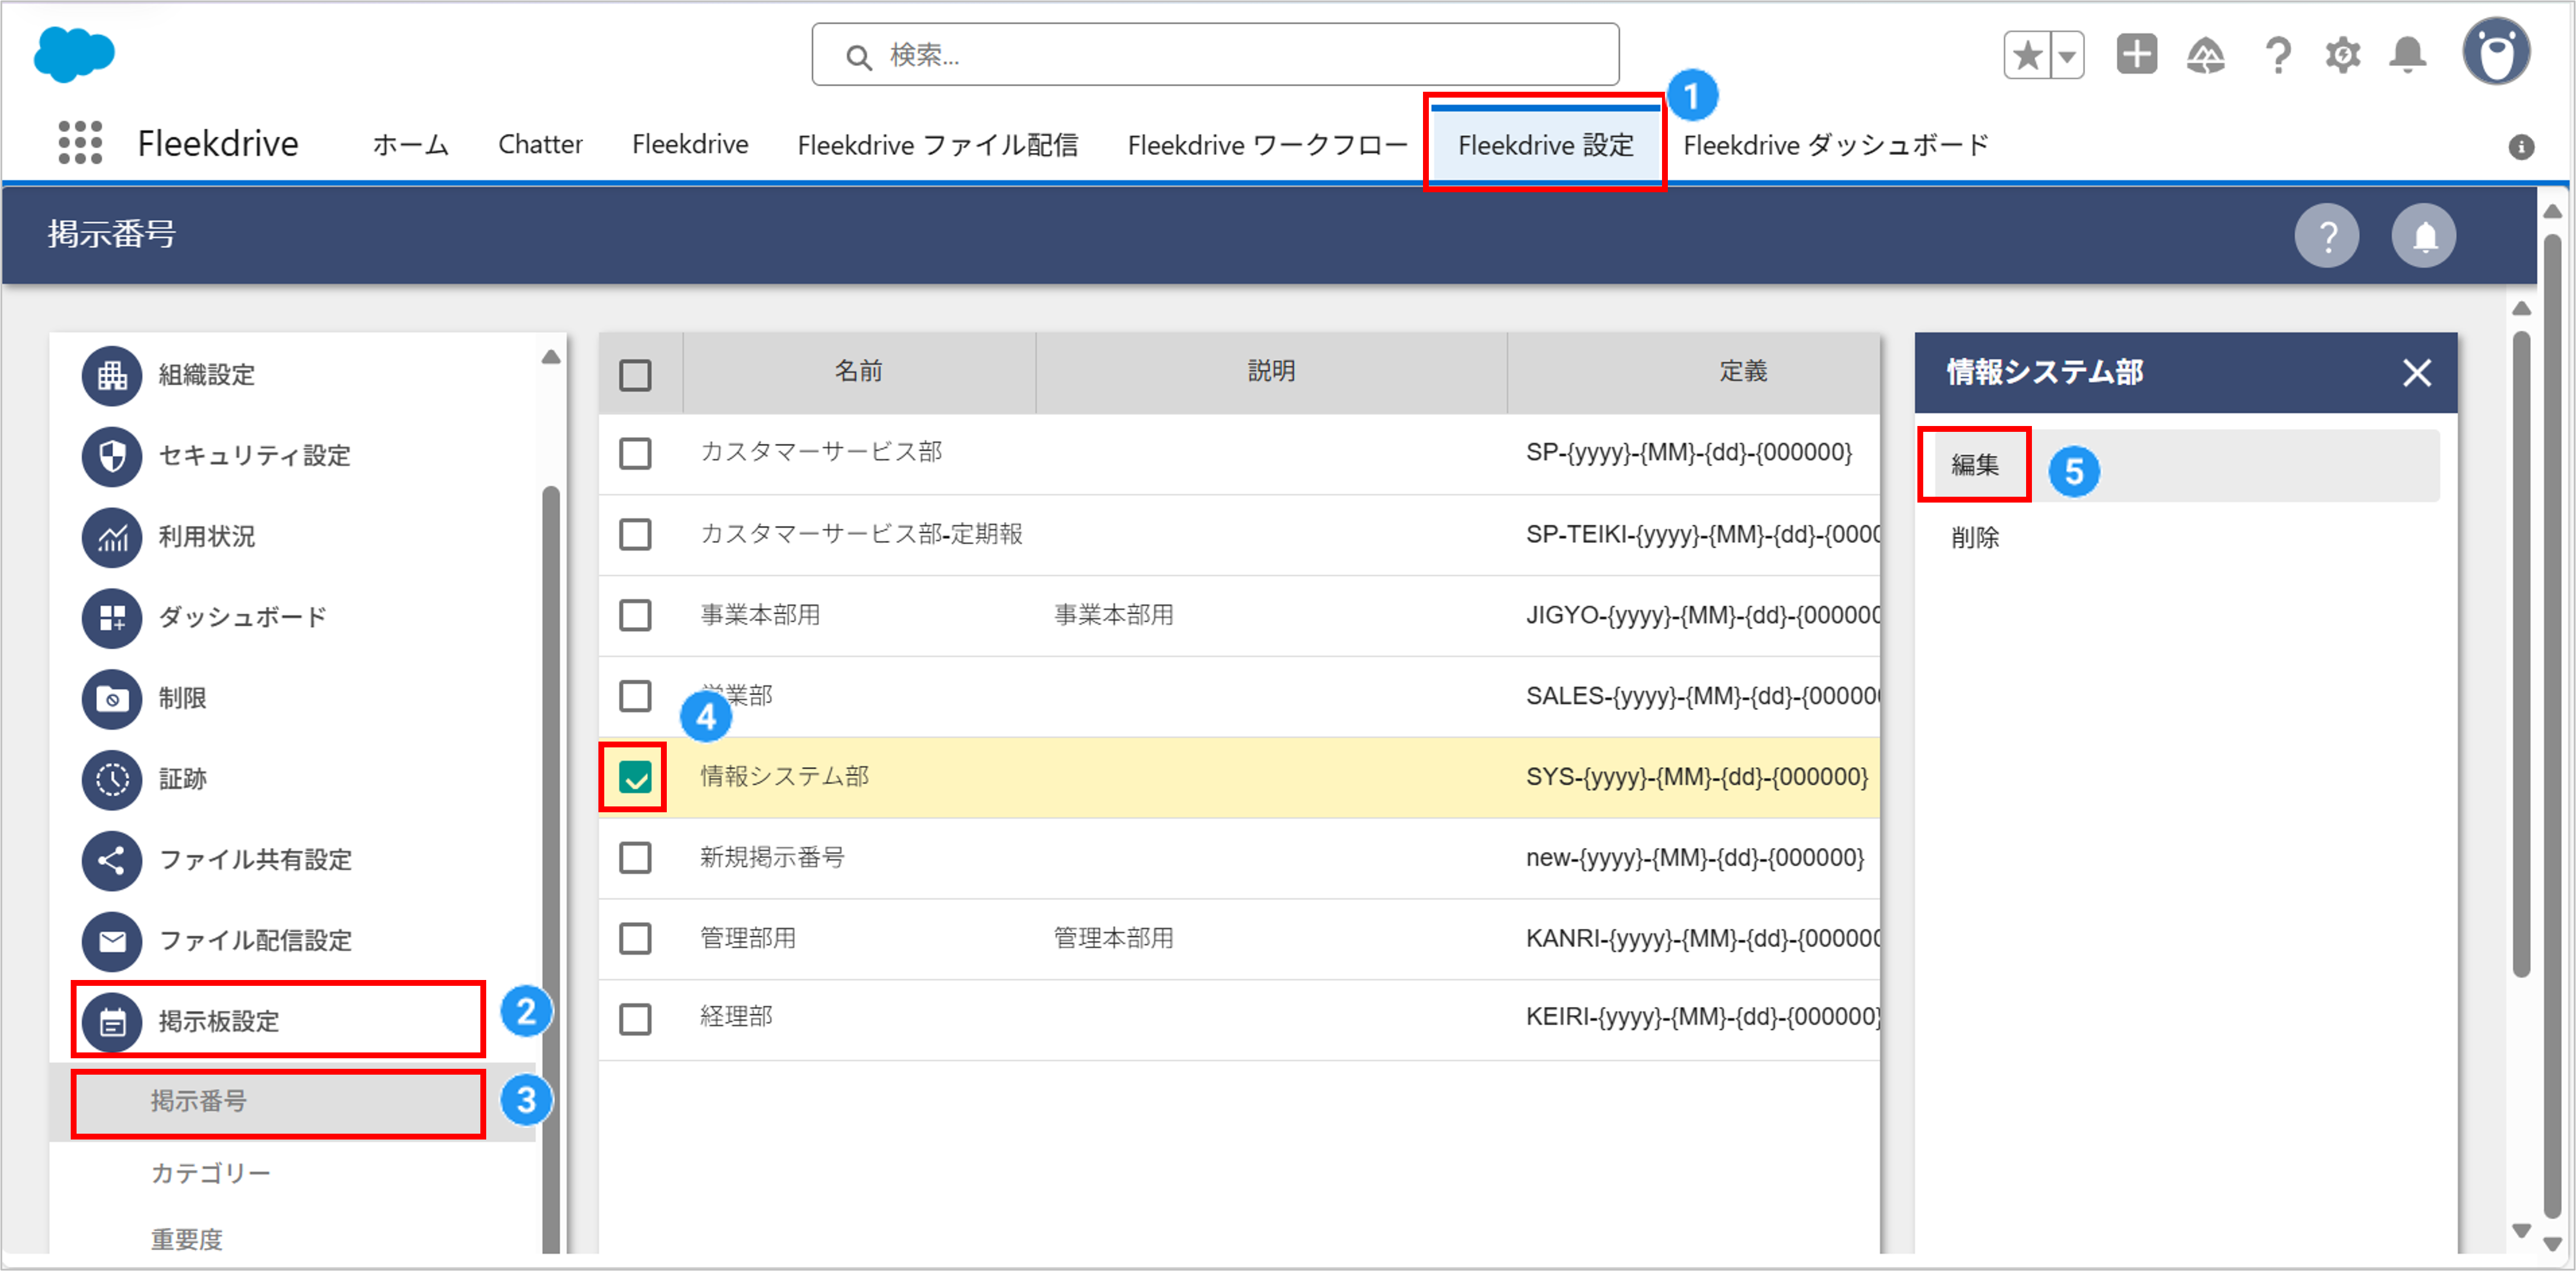The height and width of the screenshot is (1271, 2576).
Task: Sort by the 定義 column header
Action: [x=1743, y=372]
